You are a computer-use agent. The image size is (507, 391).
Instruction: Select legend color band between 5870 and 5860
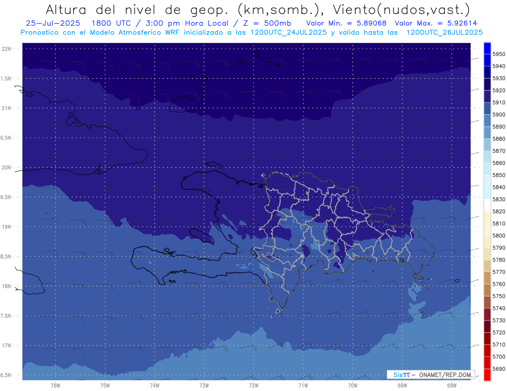coord(487,157)
